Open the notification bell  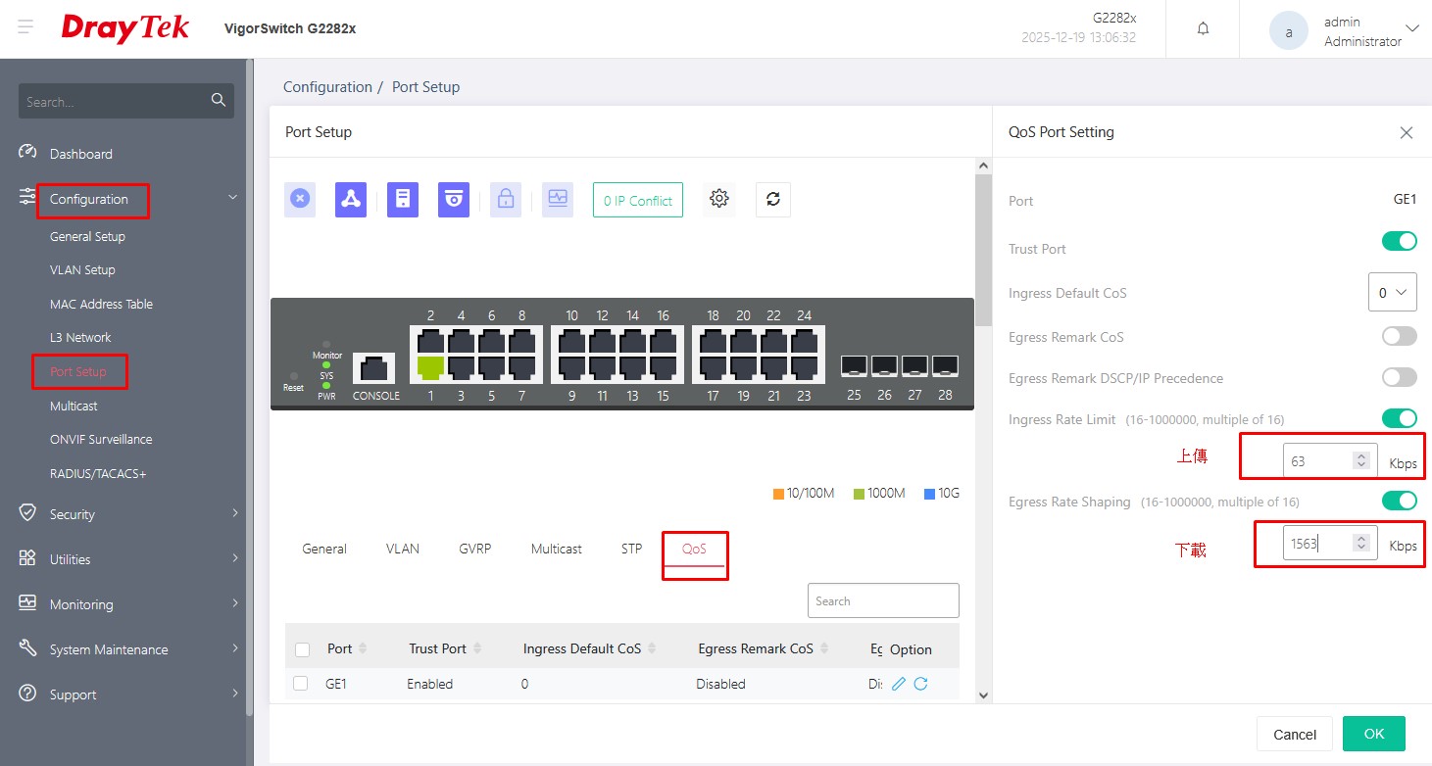tap(1203, 28)
